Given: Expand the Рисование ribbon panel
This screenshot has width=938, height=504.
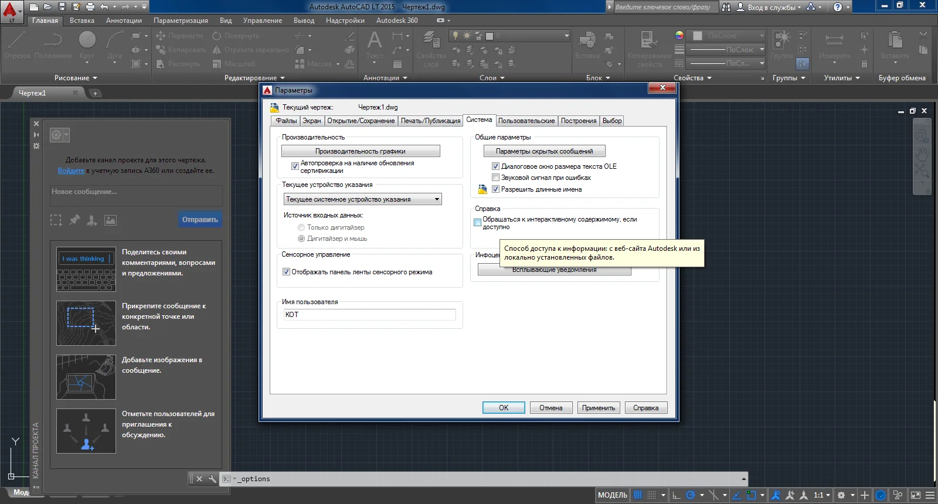Looking at the screenshot, I should point(76,78).
